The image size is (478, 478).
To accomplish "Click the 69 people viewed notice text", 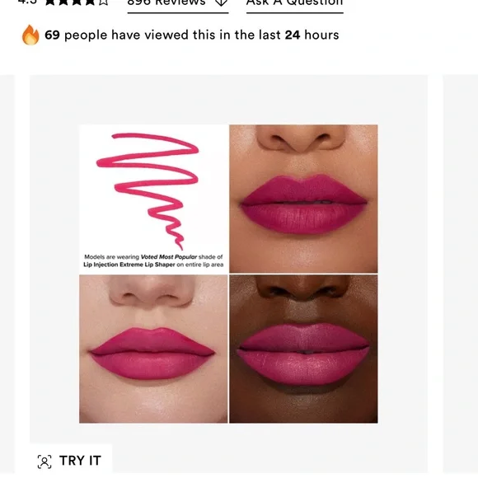I will tap(192, 35).
